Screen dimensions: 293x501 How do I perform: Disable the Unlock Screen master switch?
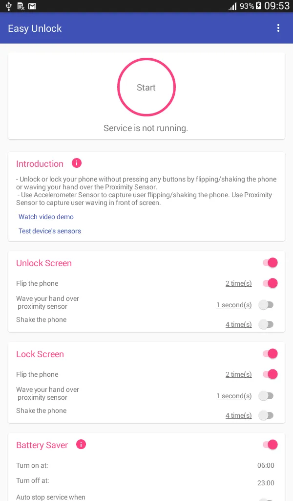[x=270, y=263]
